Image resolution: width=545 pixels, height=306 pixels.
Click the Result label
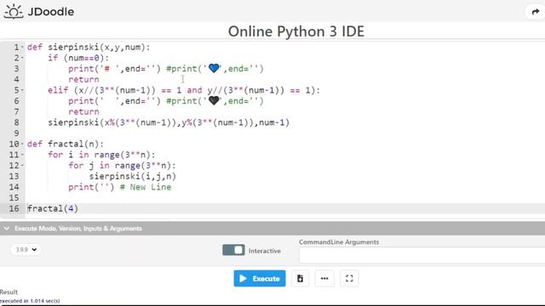pos(9,292)
